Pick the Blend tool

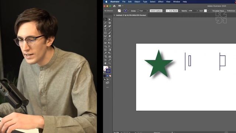click(110, 53)
